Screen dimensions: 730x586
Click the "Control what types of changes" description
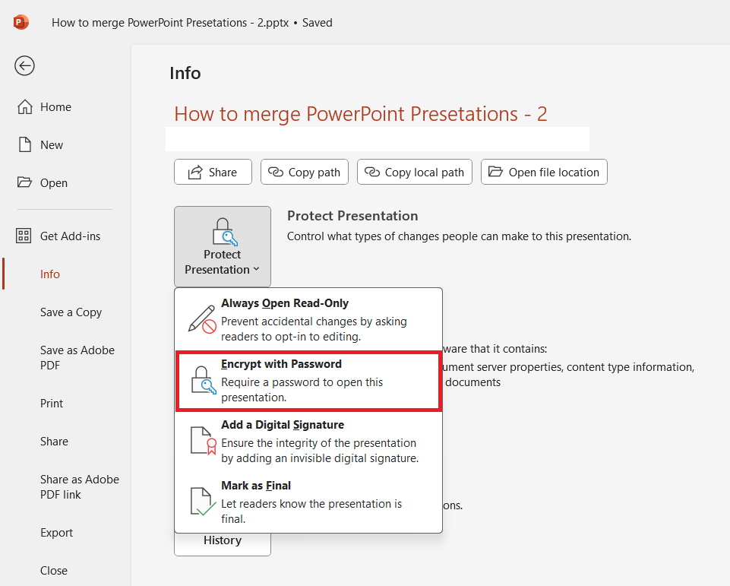[459, 236]
